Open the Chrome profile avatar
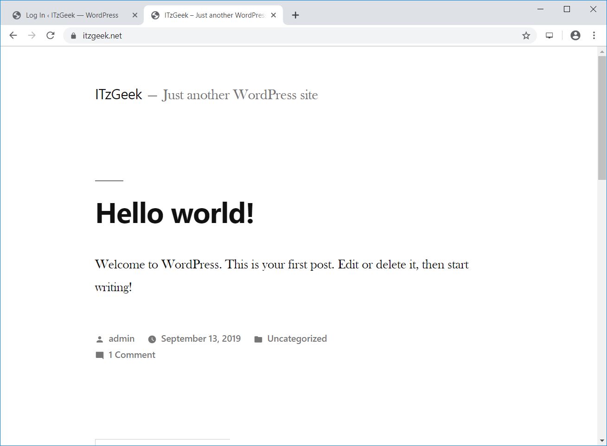Viewport: 607px width, 446px height. pos(575,36)
